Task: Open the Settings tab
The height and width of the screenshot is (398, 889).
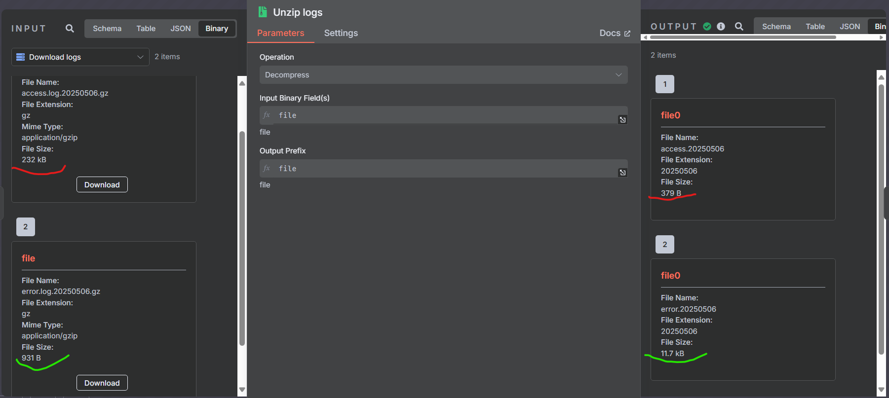Action: [341, 33]
